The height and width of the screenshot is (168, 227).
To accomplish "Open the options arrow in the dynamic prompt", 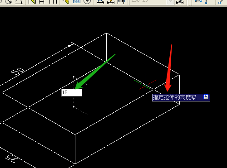I will 206,96.
